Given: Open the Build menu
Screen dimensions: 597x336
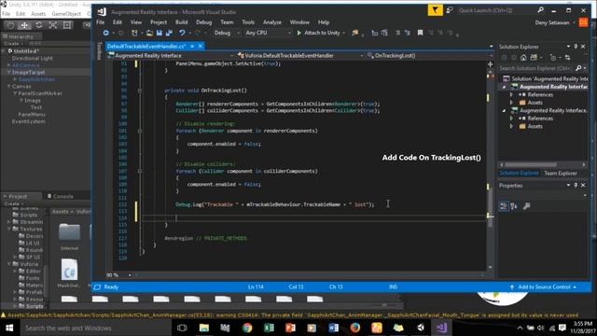Looking at the screenshot, I should pyautogui.click(x=181, y=22).
